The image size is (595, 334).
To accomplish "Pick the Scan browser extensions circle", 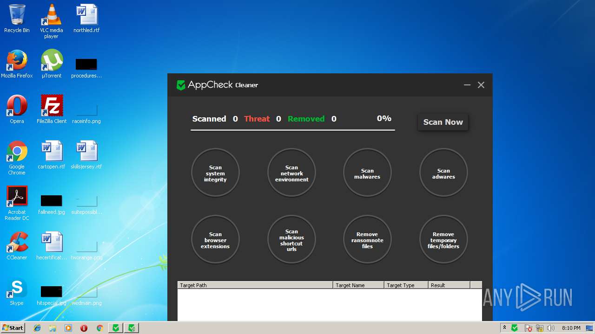I will pos(215,240).
